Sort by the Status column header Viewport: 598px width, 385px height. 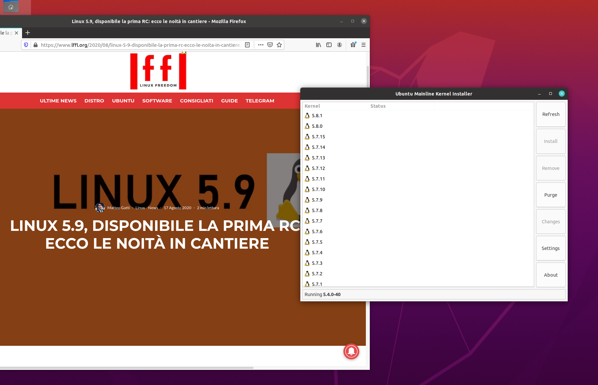pyautogui.click(x=401, y=106)
